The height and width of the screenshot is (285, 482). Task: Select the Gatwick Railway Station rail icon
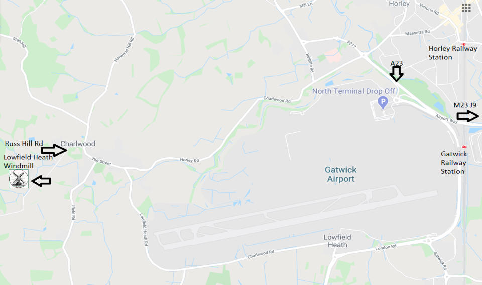[x=464, y=147]
